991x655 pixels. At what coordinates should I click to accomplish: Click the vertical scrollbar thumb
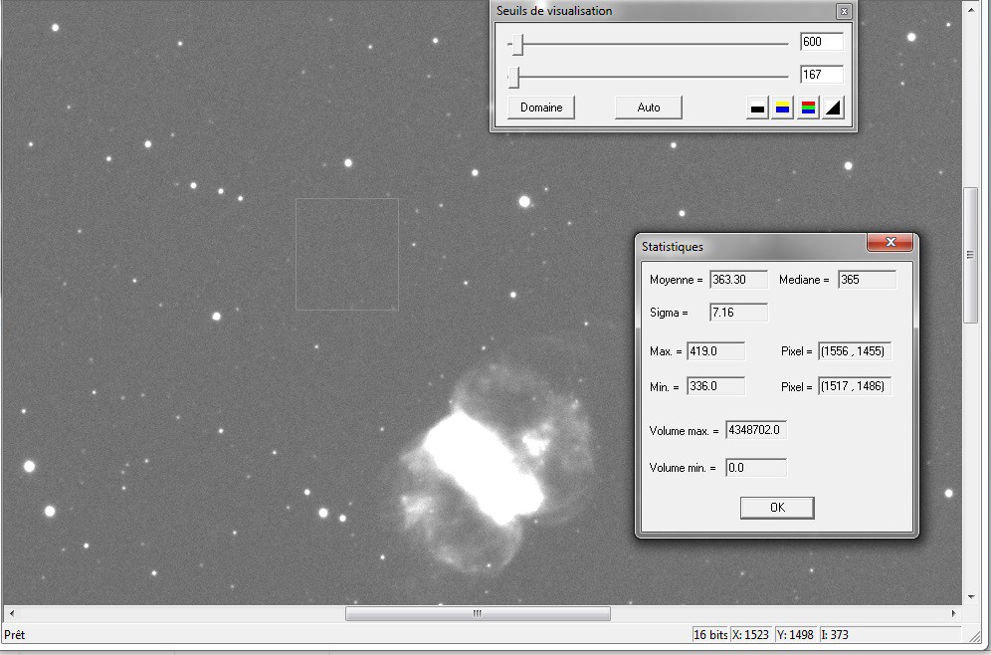coord(970,256)
